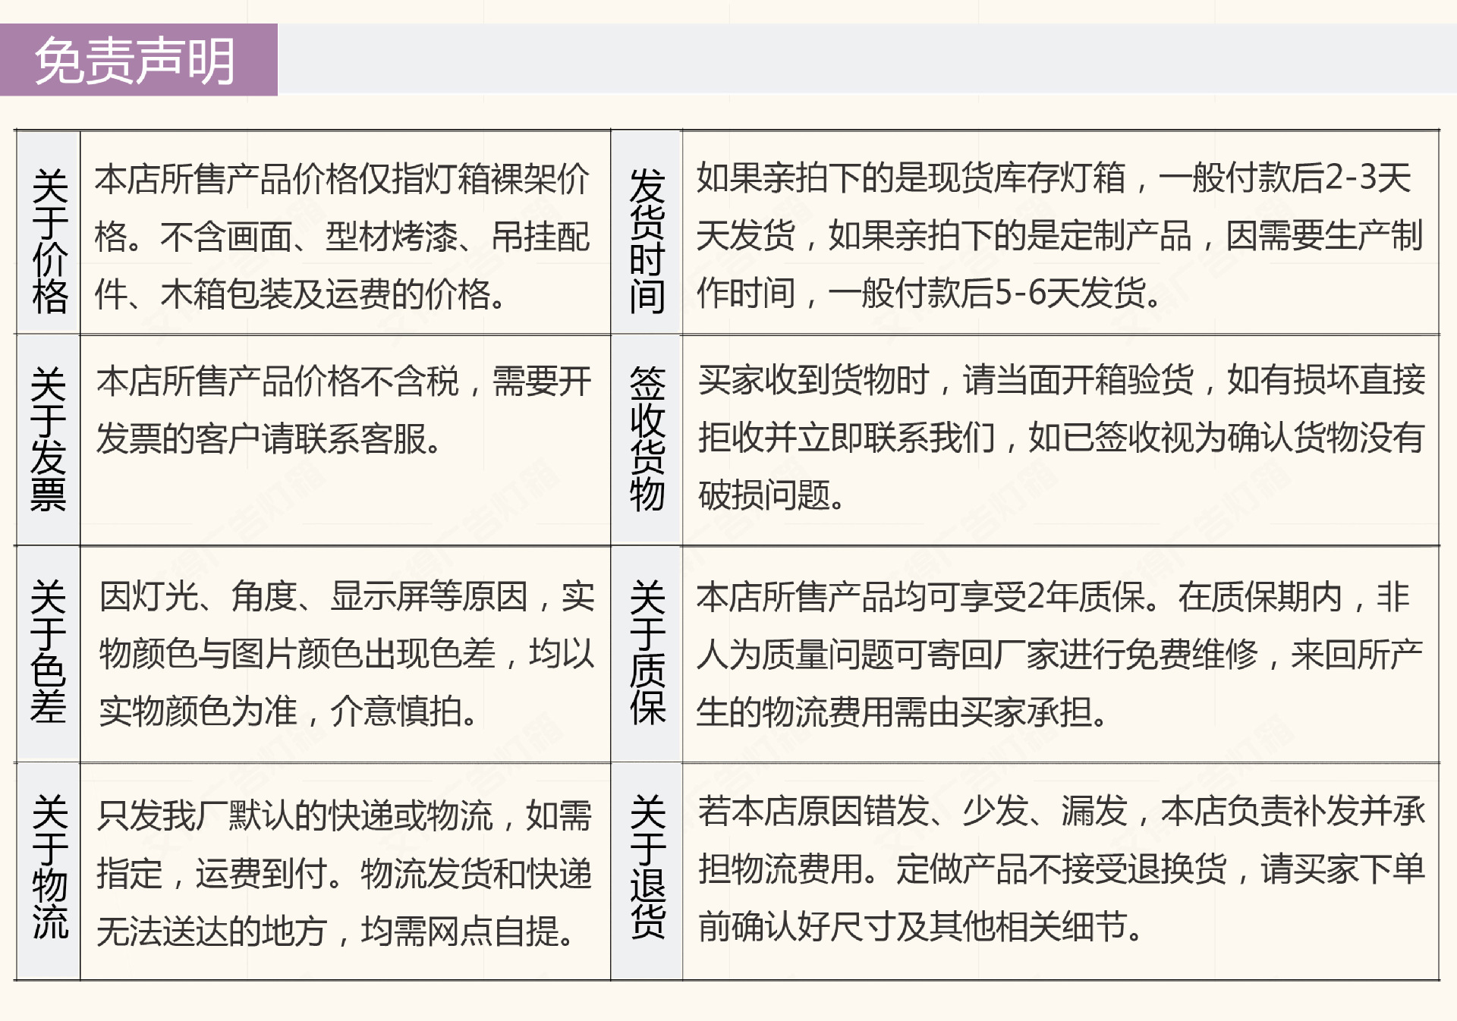Click the line 件、木箱包装及运费的价格。
This screenshot has width=1457, height=1021.
300,294
